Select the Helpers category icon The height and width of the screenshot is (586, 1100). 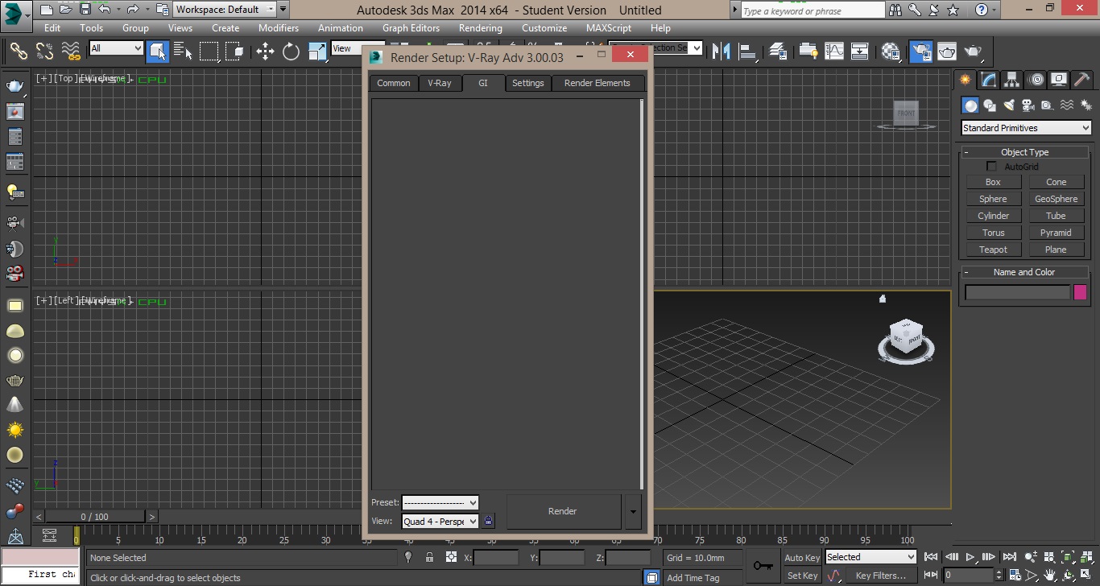pyautogui.click(x=1047, y=105)
